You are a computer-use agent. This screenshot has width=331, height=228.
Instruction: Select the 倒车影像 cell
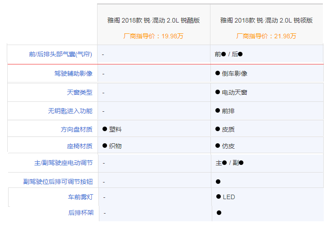coord(231,73)
